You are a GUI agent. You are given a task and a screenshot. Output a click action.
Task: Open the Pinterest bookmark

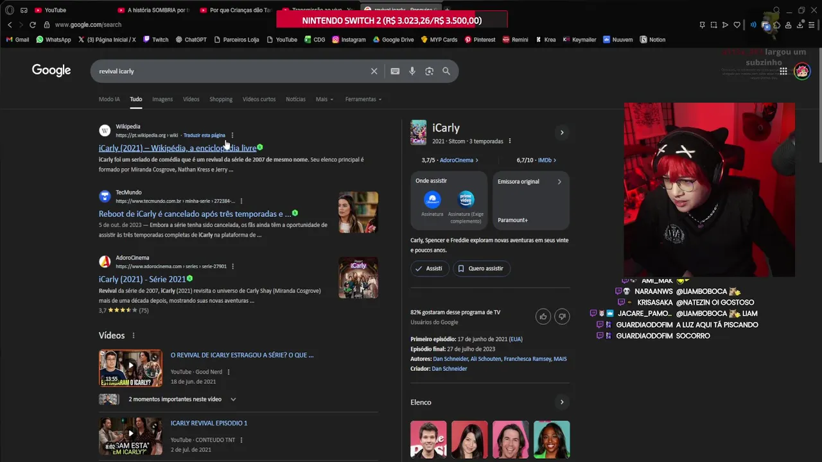[480, 40]
